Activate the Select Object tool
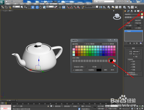The width and height of the screenshot is (144, 110). click(22, 7)
